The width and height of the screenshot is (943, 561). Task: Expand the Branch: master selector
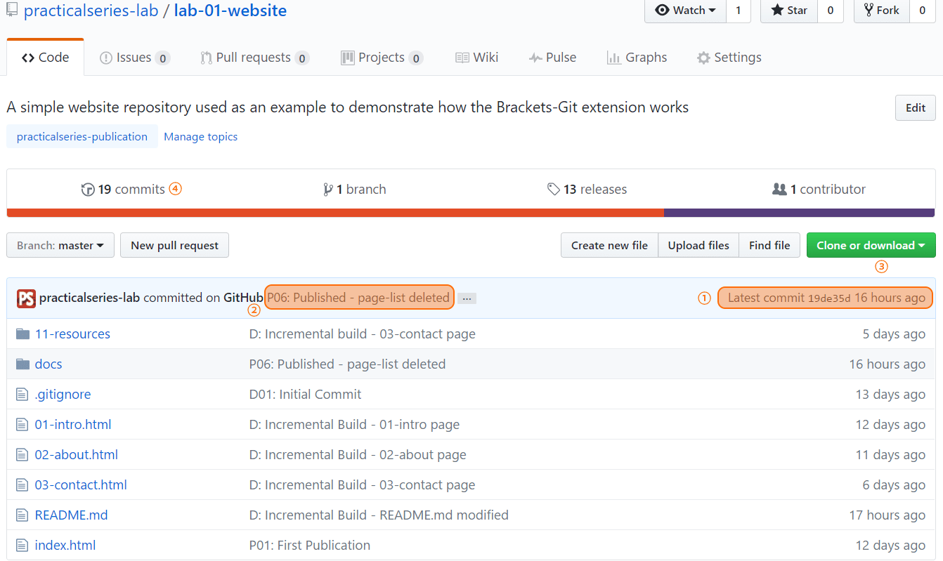click(x=60, y=245)
